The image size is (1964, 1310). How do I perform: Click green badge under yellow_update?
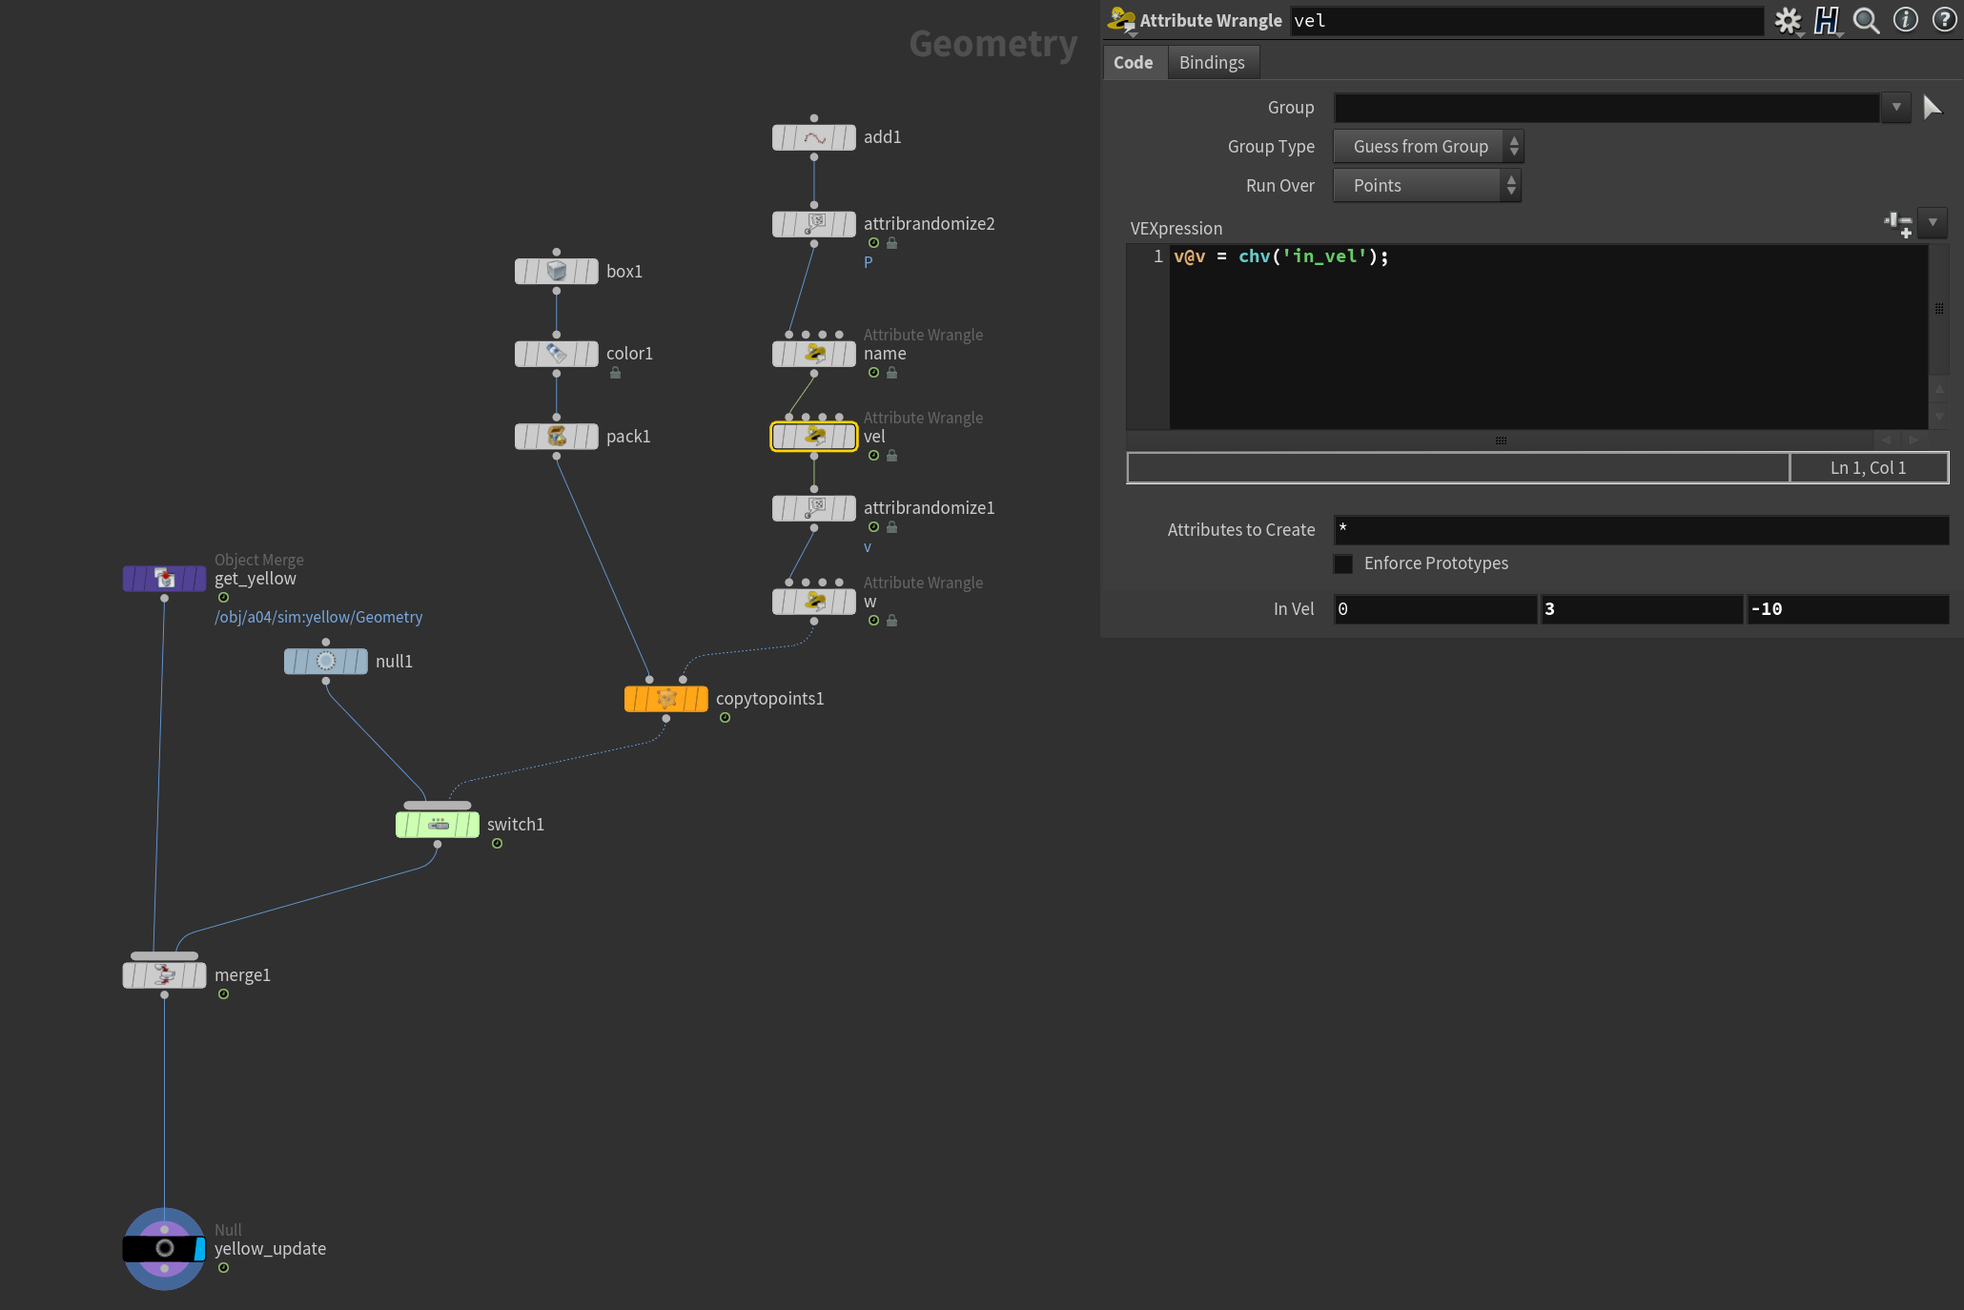(x=223, y=1268)
